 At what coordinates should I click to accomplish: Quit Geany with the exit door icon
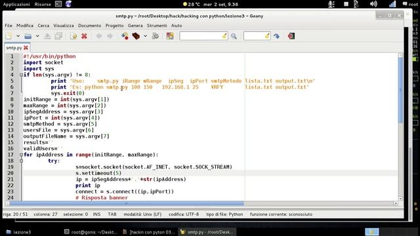(291, 36)
